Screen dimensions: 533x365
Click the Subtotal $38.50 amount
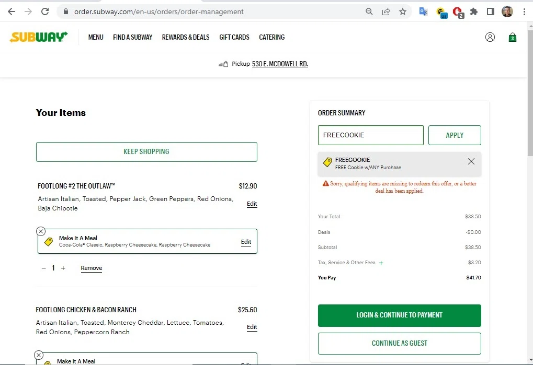point(473,248)
